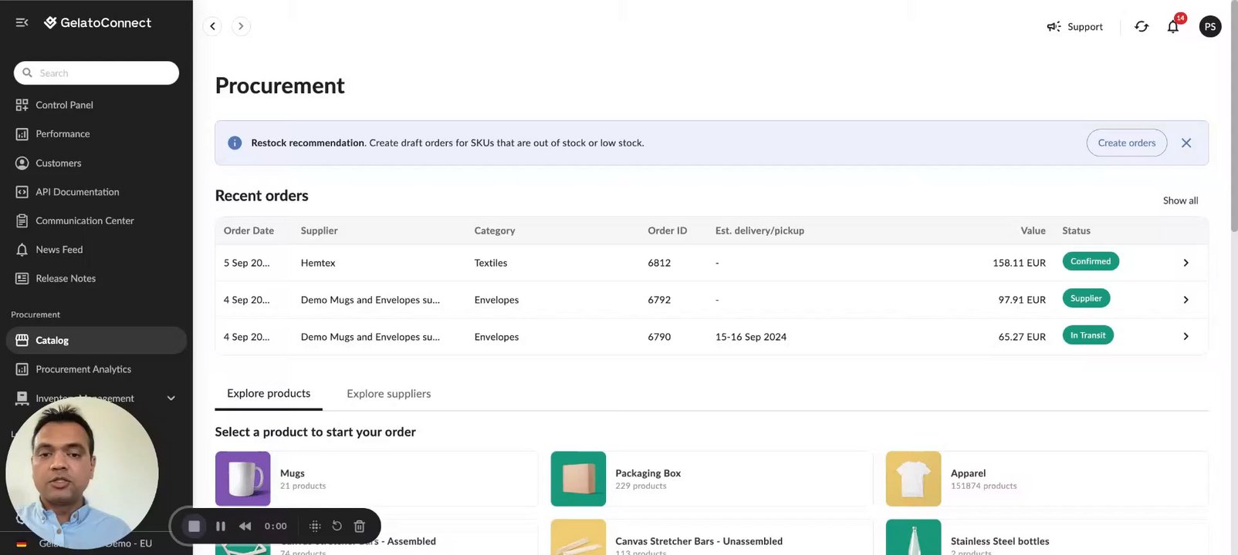Click the sync refresh icon

pos(1142,27)
